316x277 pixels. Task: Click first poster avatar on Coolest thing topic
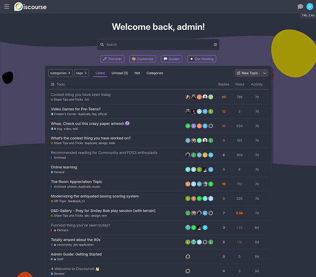[188, 97]
